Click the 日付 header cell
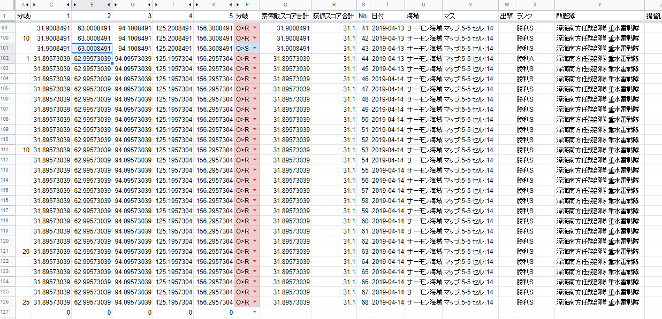Image resolution: width=662 pixels, height=319 pixels. (x=387, y=16)
